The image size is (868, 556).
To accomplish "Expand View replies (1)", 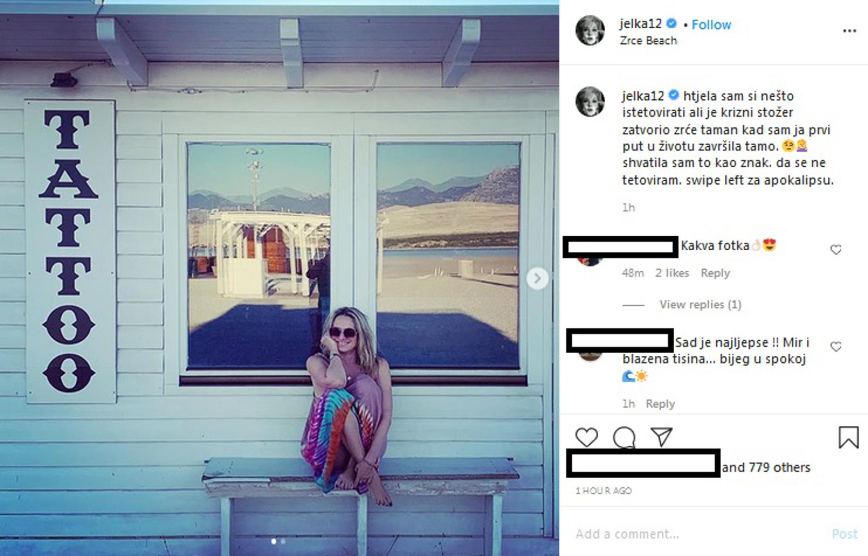I will [700, 304].
